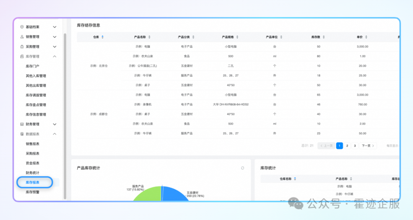
Task: Sort table by 产品名称 in 库存结存信息
Action: [150, 37]
